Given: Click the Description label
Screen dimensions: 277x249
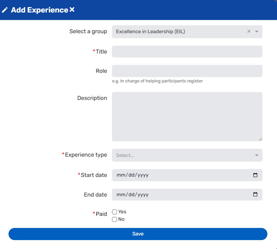Looking at the screenshot, I should pos(92,98).
